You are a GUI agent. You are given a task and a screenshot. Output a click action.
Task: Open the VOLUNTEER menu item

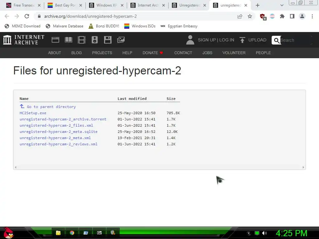(234, 53)
